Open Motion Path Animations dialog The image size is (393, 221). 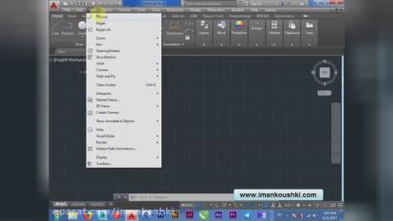coord(124,149)
